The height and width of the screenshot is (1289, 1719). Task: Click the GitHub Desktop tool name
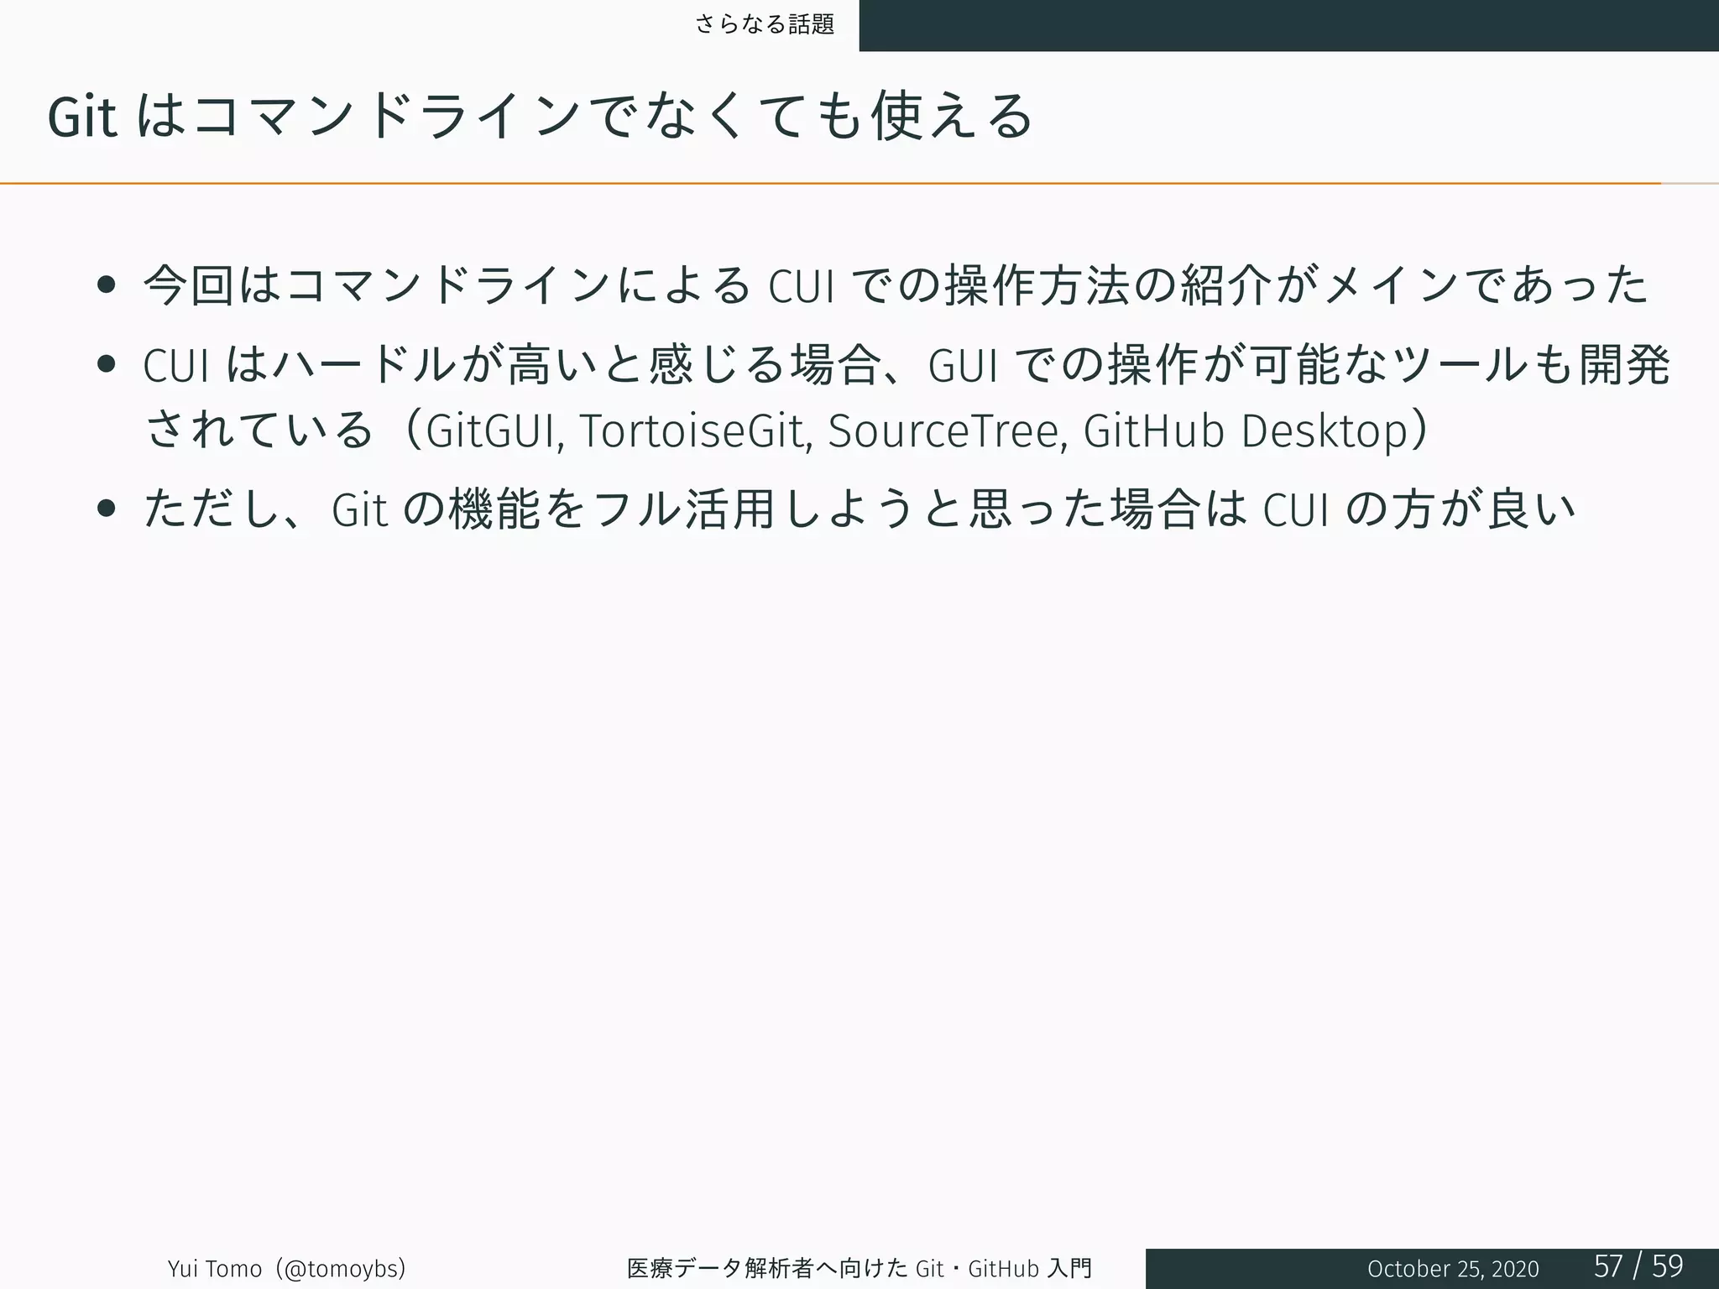1246,431
